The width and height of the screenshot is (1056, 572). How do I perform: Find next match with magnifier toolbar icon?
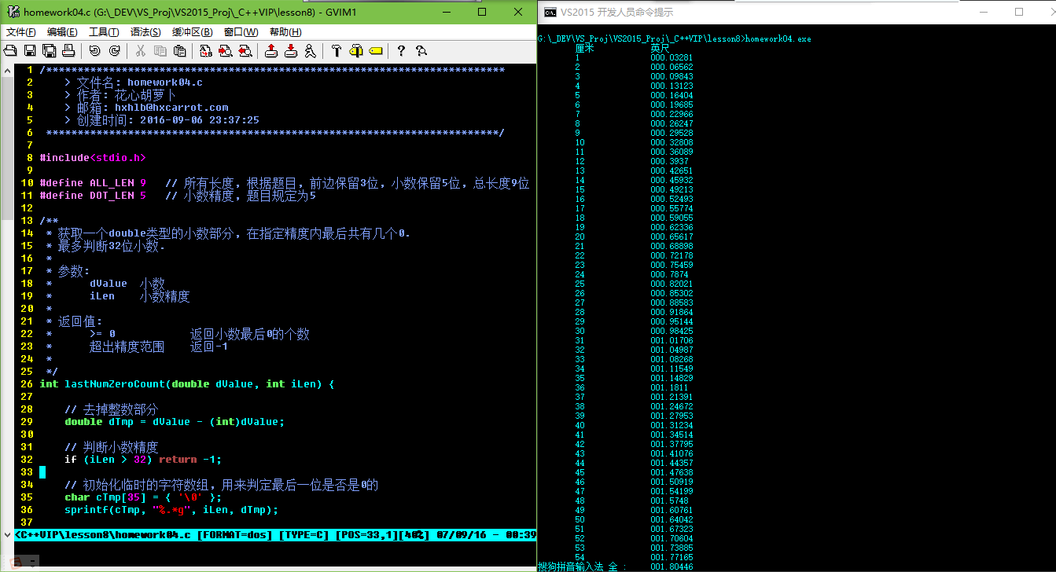(224, 50)
